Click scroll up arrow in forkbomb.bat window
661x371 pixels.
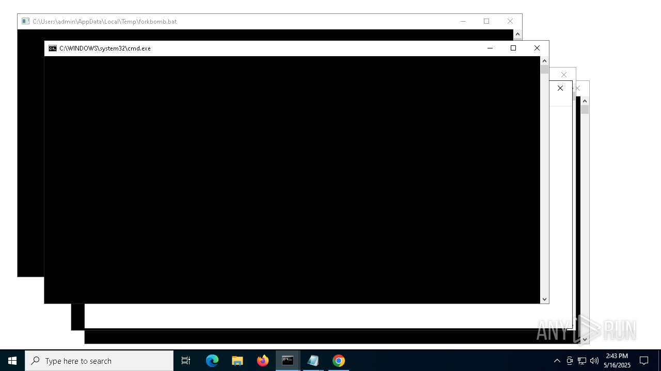[517, 34]
